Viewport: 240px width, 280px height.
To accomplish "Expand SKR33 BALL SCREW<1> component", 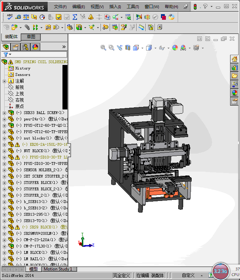I will [5, 113].
